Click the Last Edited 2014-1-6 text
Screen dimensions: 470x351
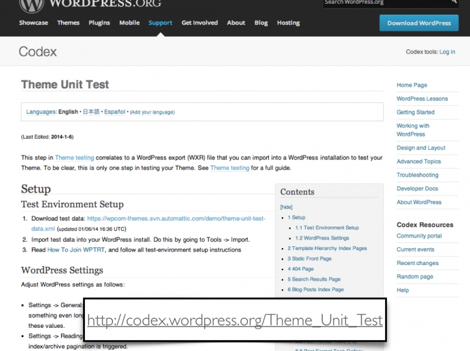[x=48, y=137]
